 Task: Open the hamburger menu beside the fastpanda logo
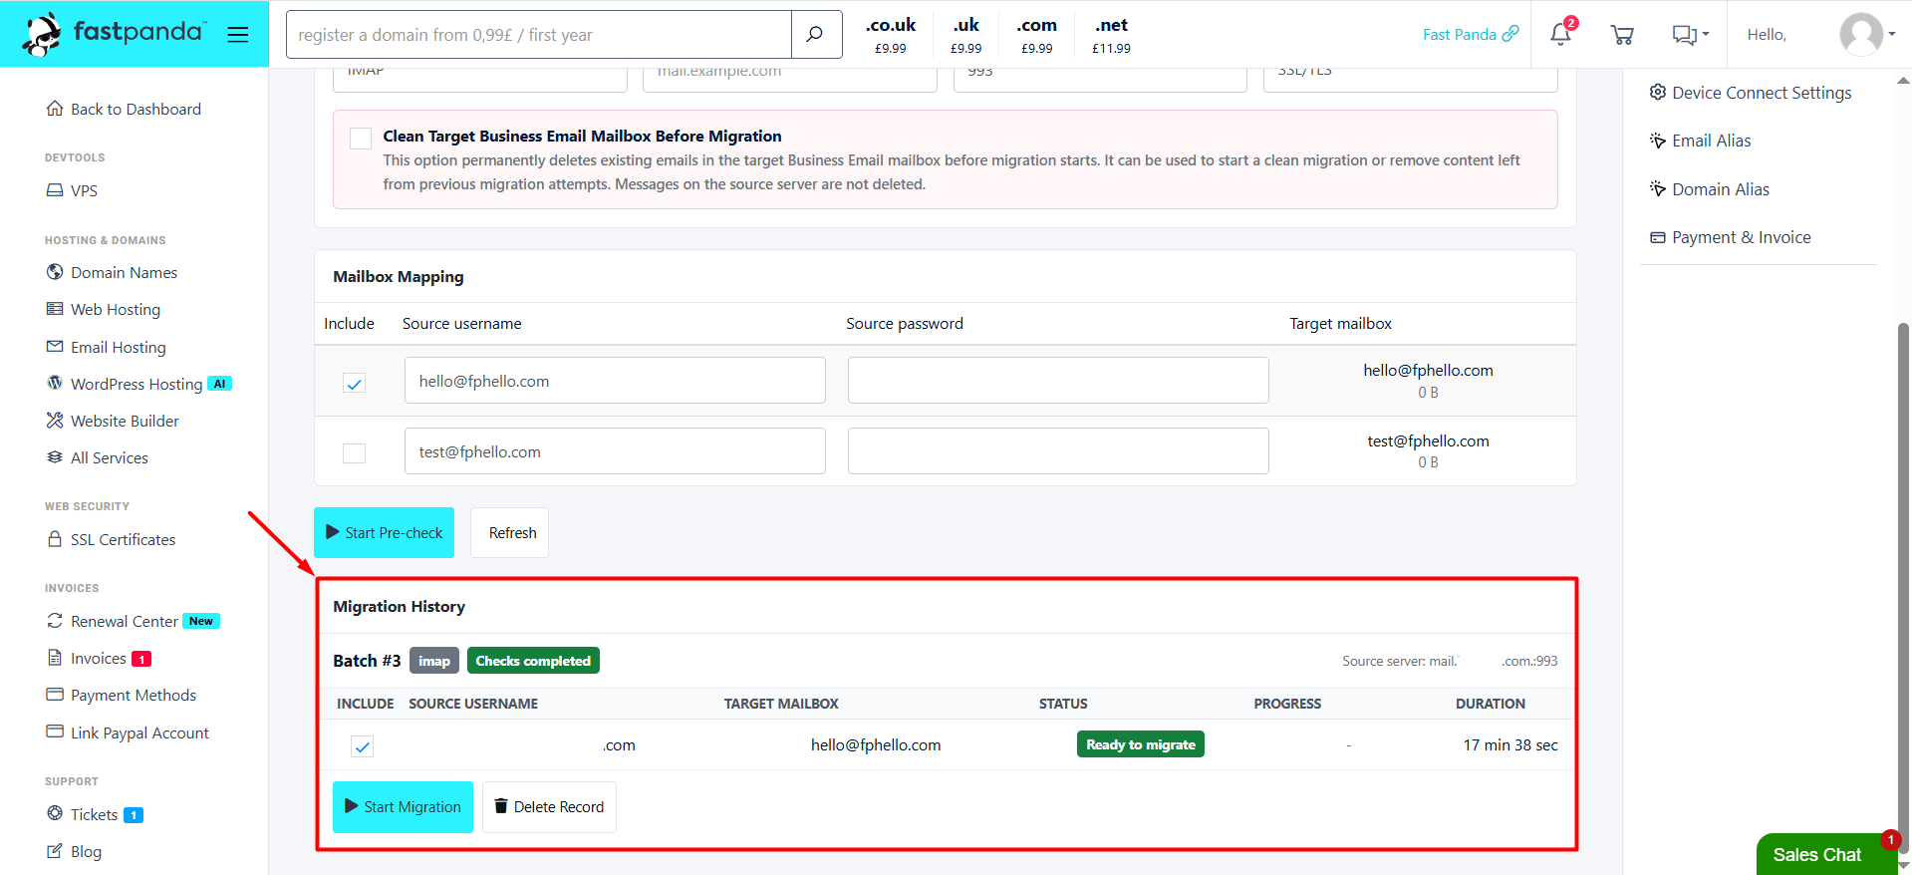(x=237, y=35)
